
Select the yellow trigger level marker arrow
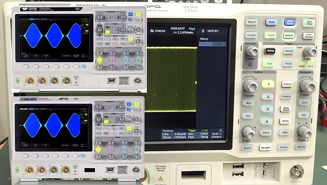196,82
